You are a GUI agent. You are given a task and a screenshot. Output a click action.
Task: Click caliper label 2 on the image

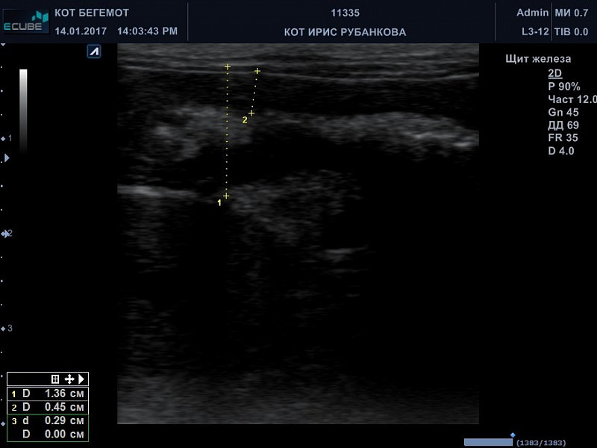[245, 120]
